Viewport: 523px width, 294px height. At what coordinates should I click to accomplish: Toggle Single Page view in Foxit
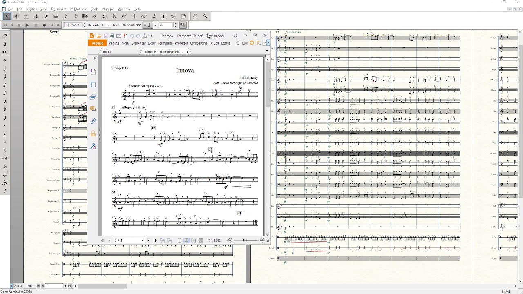tap(179, 241)
